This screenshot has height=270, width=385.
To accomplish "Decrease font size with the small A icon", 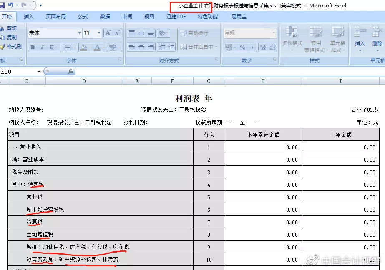I will (x=117, y=33).
